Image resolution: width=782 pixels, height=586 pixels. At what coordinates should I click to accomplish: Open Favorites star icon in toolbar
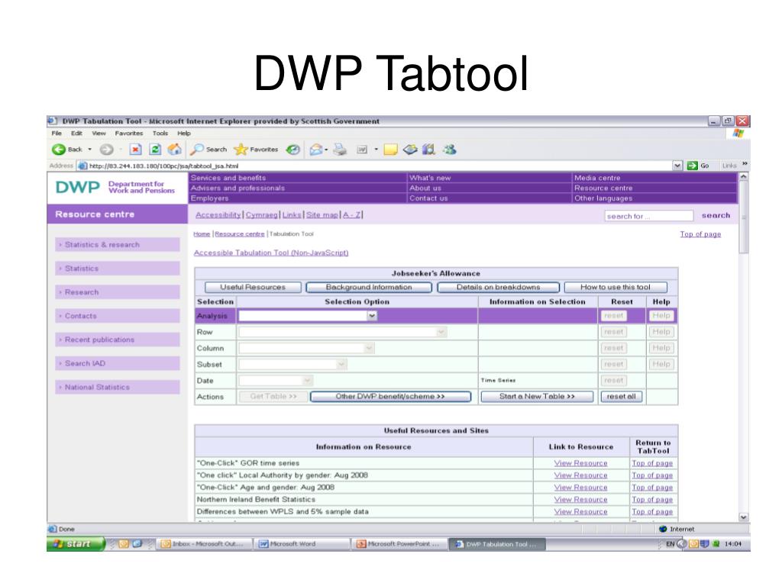pyautogui.click(x=241, y=150)
